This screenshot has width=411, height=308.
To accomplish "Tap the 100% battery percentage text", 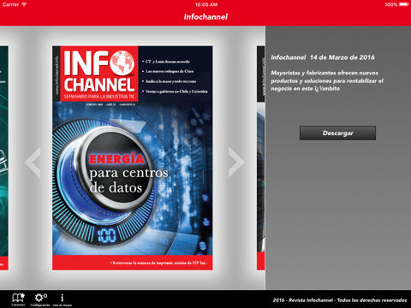I will tap(390, 4).
